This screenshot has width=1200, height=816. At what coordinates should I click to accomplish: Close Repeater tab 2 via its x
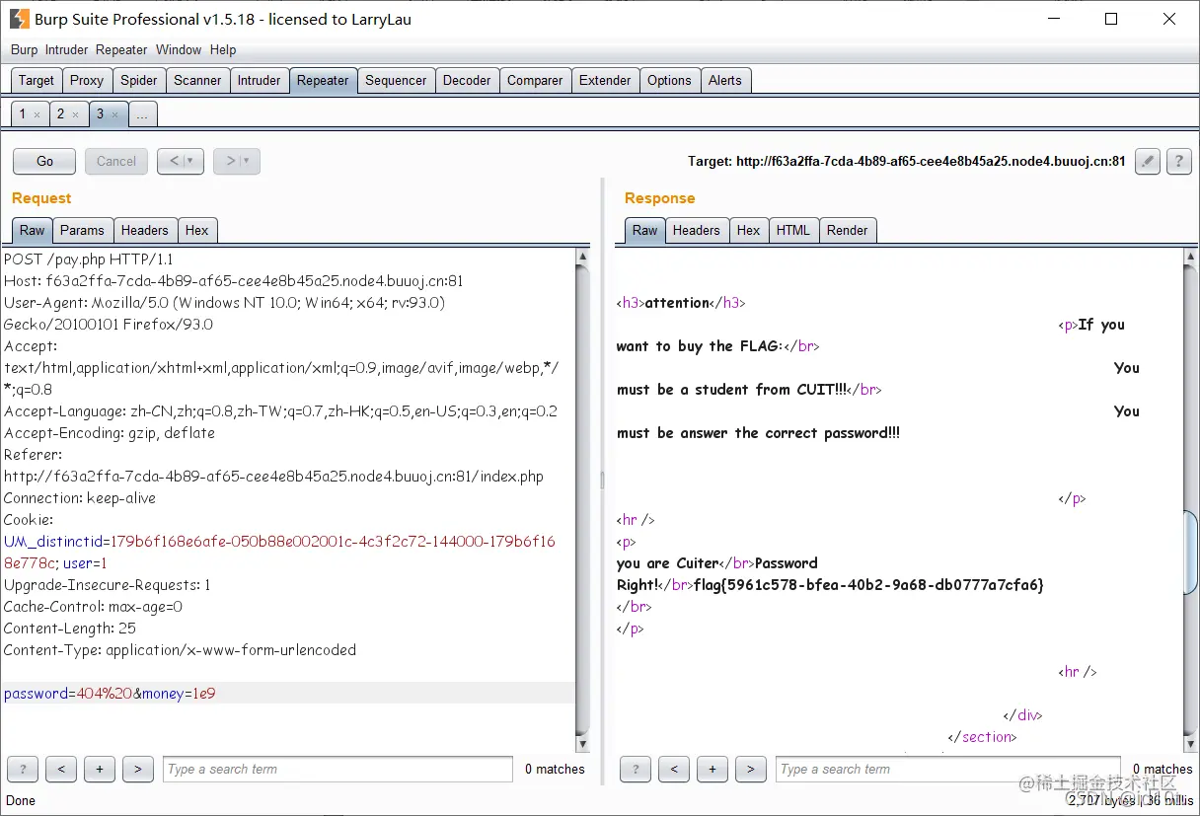pyautogui.click(x=76, y=114)
